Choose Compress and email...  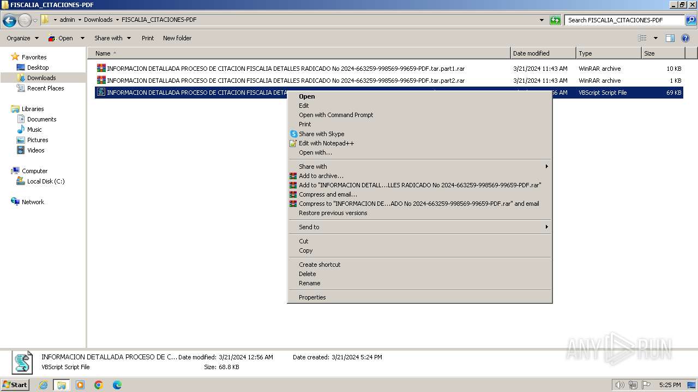point(420,194)
